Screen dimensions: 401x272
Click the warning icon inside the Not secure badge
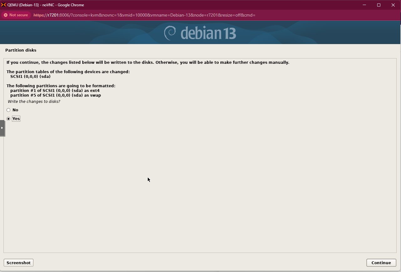(5, 15)
